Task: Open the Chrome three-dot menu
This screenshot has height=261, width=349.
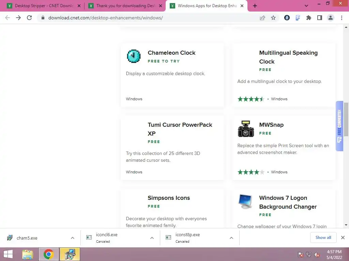Action: (342, 18)
